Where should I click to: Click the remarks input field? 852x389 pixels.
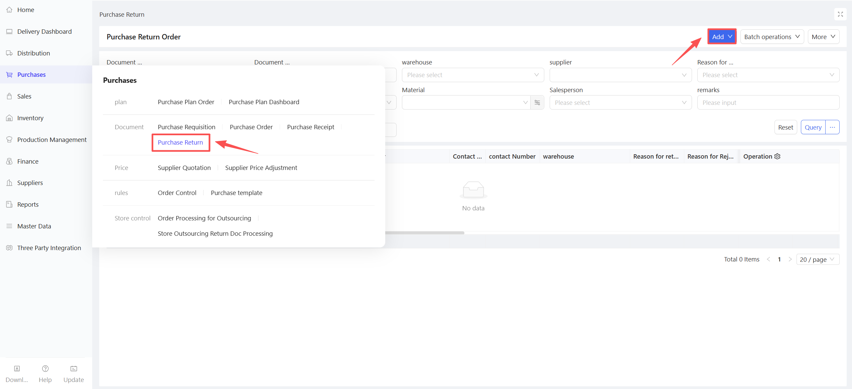click(768, 103)
